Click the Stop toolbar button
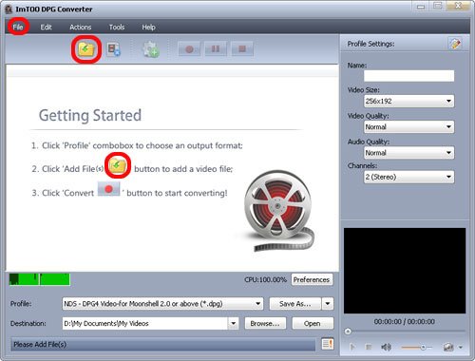475x361 pixels. [x=242, y=48]
